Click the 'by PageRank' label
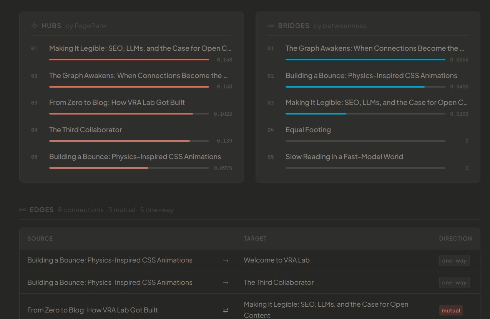 click(x=86, y=26)
